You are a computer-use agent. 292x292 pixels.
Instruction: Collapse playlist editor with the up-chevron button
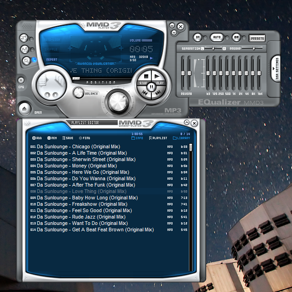[x=187, y=122]
